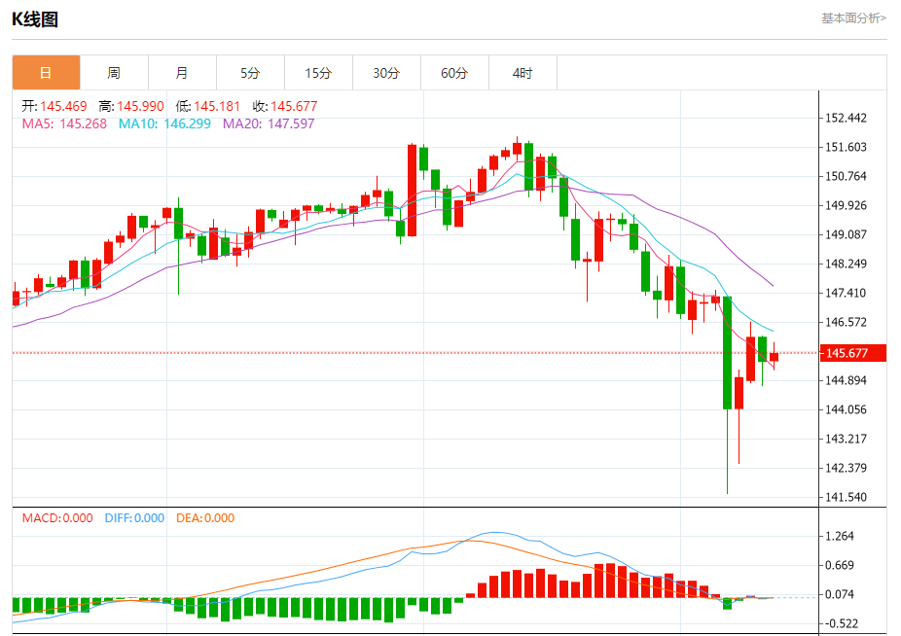Click the 0.669 MACD axis label
The image size is (901, 636).
840,565
